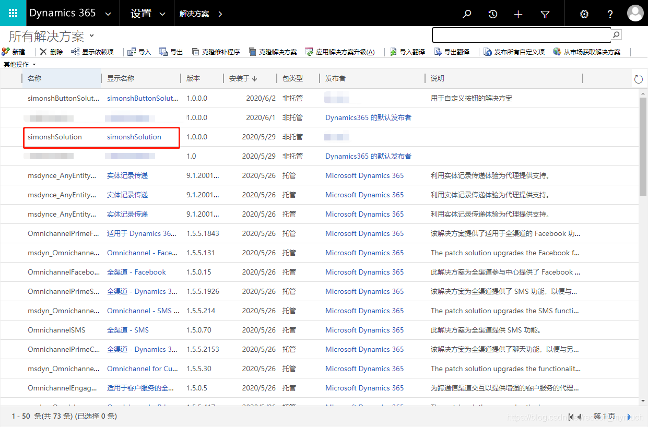This screenshot has height=427, width=648.
Task: Click the search magnifier in top bar
Action: tap(467, 14)
